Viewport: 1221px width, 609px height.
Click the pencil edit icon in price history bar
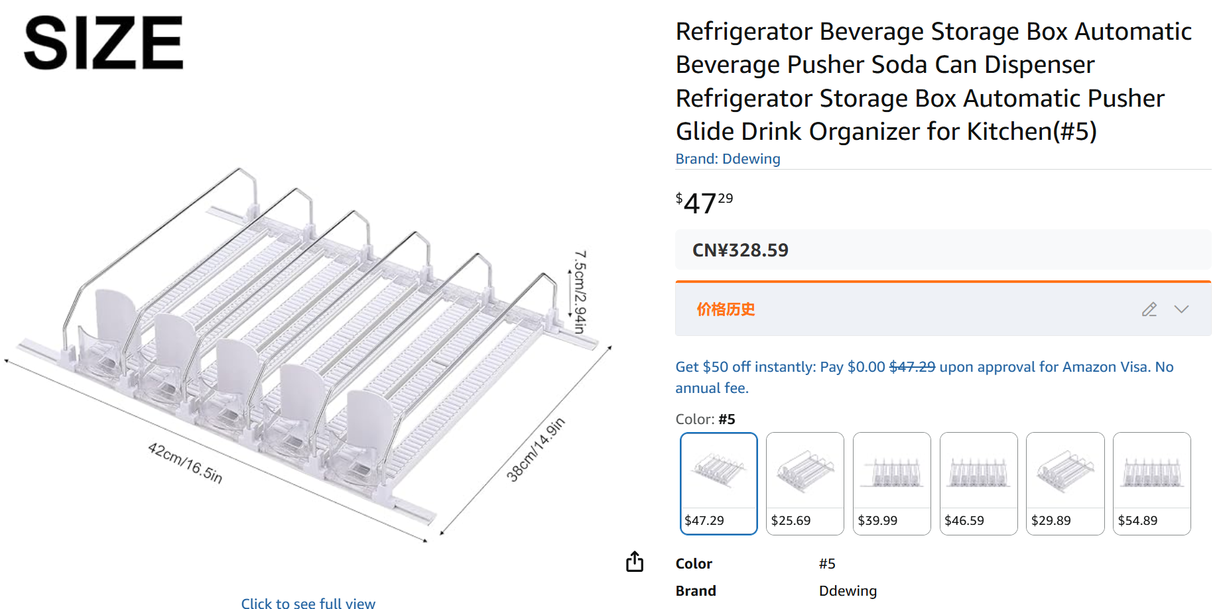[x=1149, y=309]
